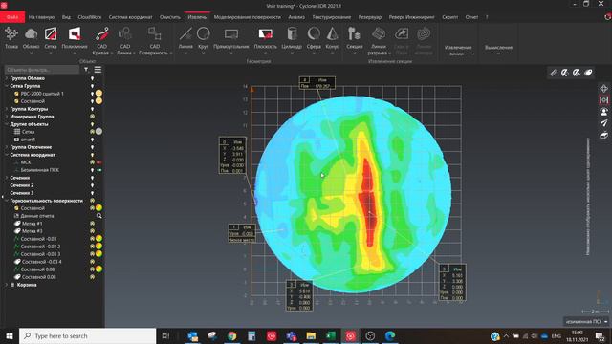612x344 pixels.
Task: Toggle visibility bulb for Группа Контуры
Action: pyautogui.click(x=92, y=109)
